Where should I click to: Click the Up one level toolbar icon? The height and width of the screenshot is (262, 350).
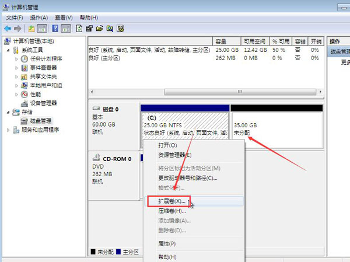click(x=32, y=27)
